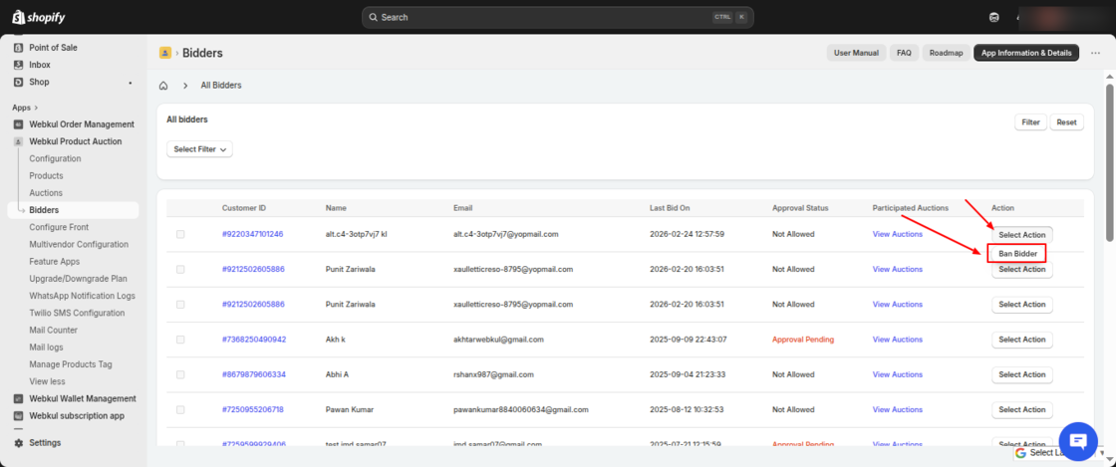Open WhatsApp Notification Logs
This screenshot has height=467, width=1116.
click(82, 296)
